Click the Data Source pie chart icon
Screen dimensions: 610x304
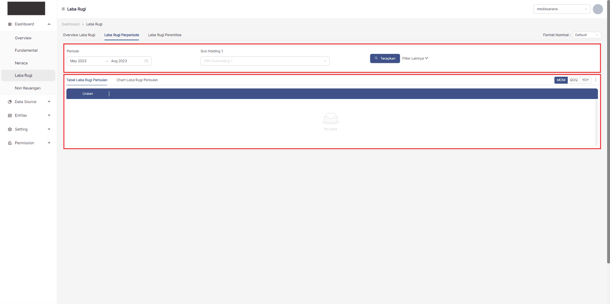click(x=10, y=102)
